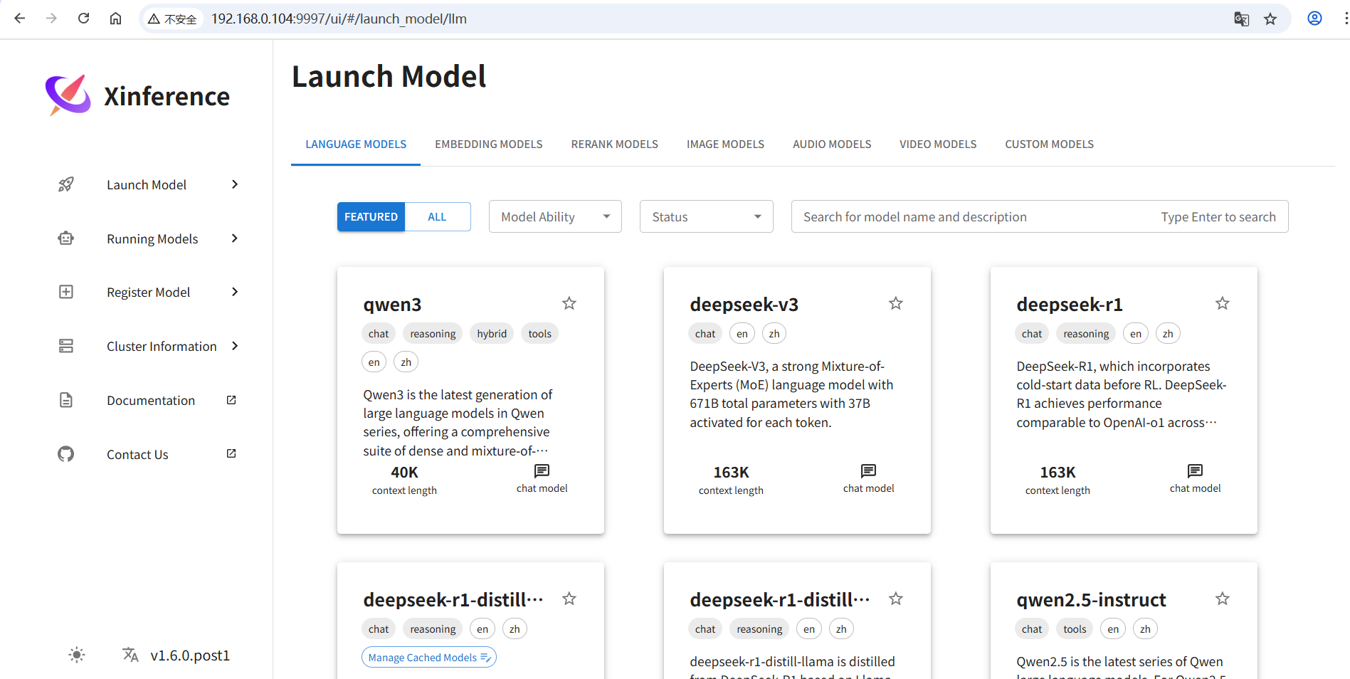Click the Manage Cached Models button
Image resolution: width=1350 pixels, height=679 pixels.
[428, 657]
